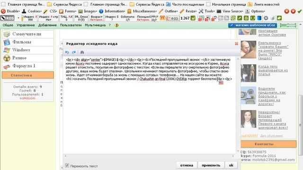Open the Resize dropdown menu
Screen dimensions: 303x170
tap(188, 11)
